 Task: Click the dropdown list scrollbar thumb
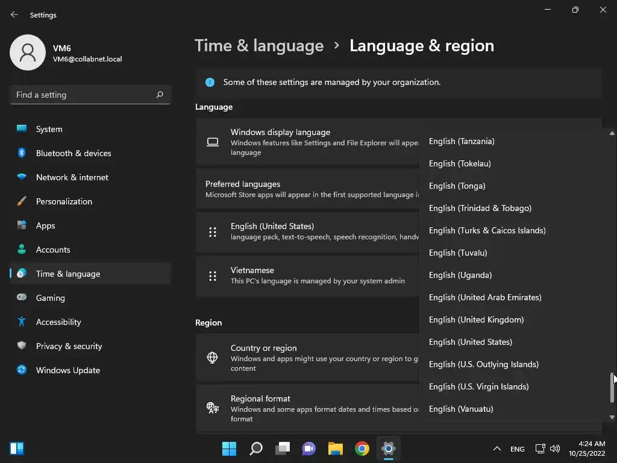612,388
